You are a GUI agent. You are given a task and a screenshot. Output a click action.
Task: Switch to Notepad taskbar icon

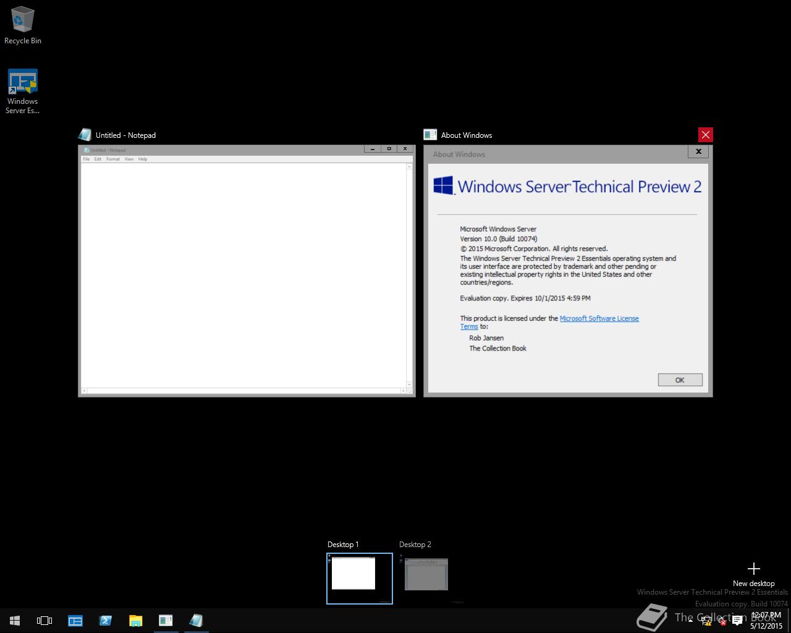196,621
